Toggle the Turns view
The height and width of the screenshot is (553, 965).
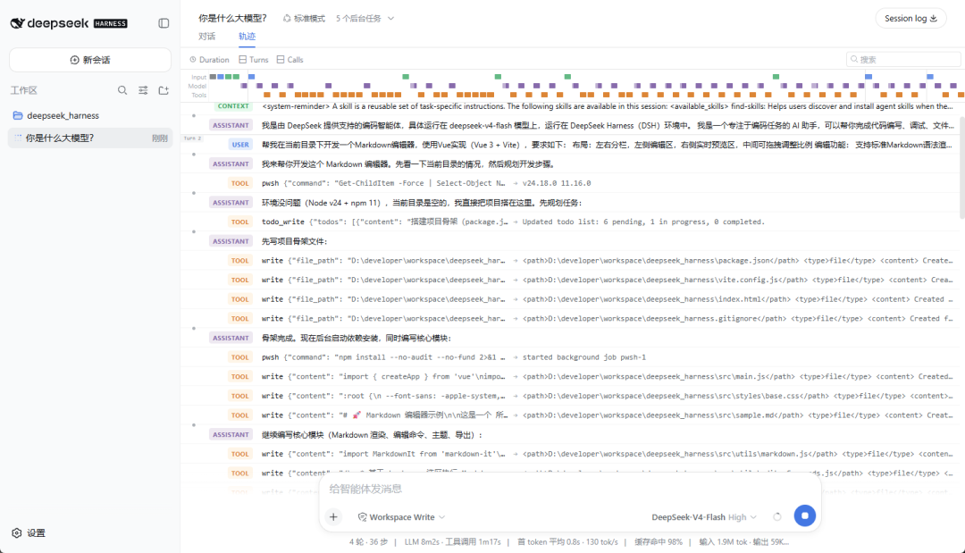254,60
